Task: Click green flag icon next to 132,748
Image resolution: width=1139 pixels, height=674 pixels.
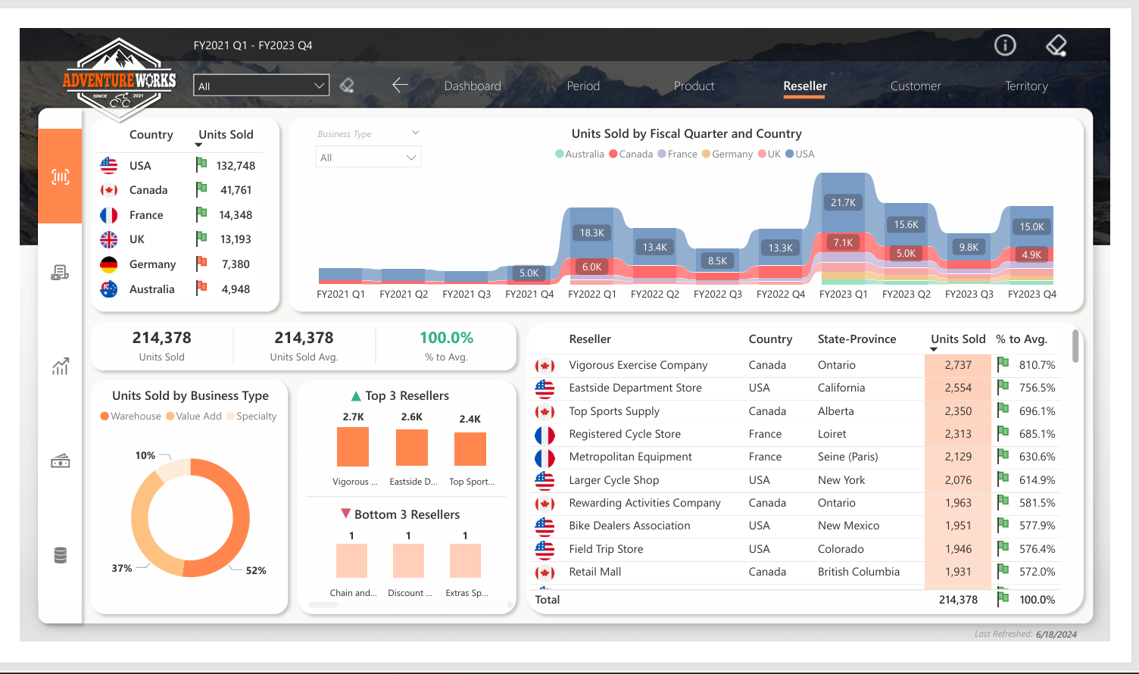Action: pyautogui.click(x=201, y=164)
